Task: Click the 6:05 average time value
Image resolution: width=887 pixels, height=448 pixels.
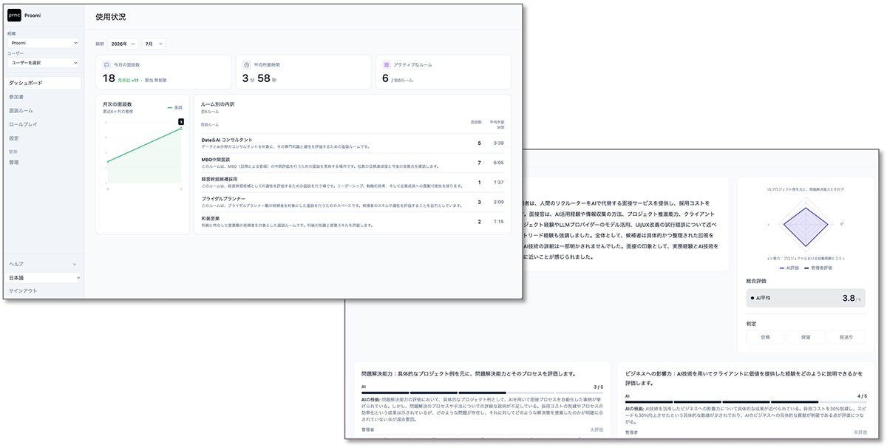Action: point(499,163)
